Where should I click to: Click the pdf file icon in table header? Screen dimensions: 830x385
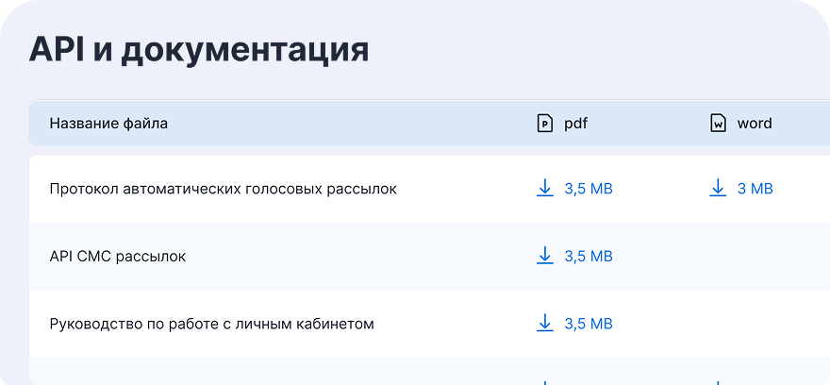(544, 123)
